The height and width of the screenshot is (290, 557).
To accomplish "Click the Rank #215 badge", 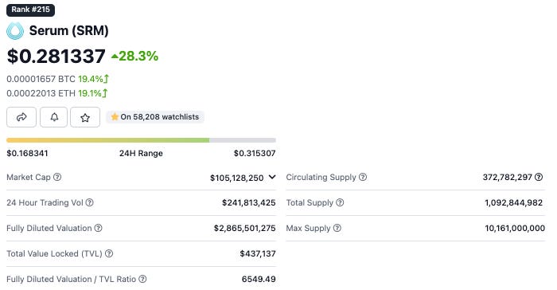I will click(x=30, y=10).
